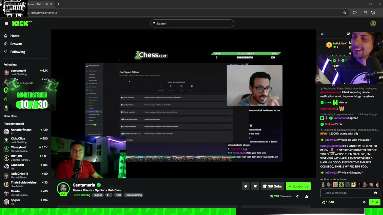Open the Just Chatting category link
This screenshot has width=383, height=215.
81,195
